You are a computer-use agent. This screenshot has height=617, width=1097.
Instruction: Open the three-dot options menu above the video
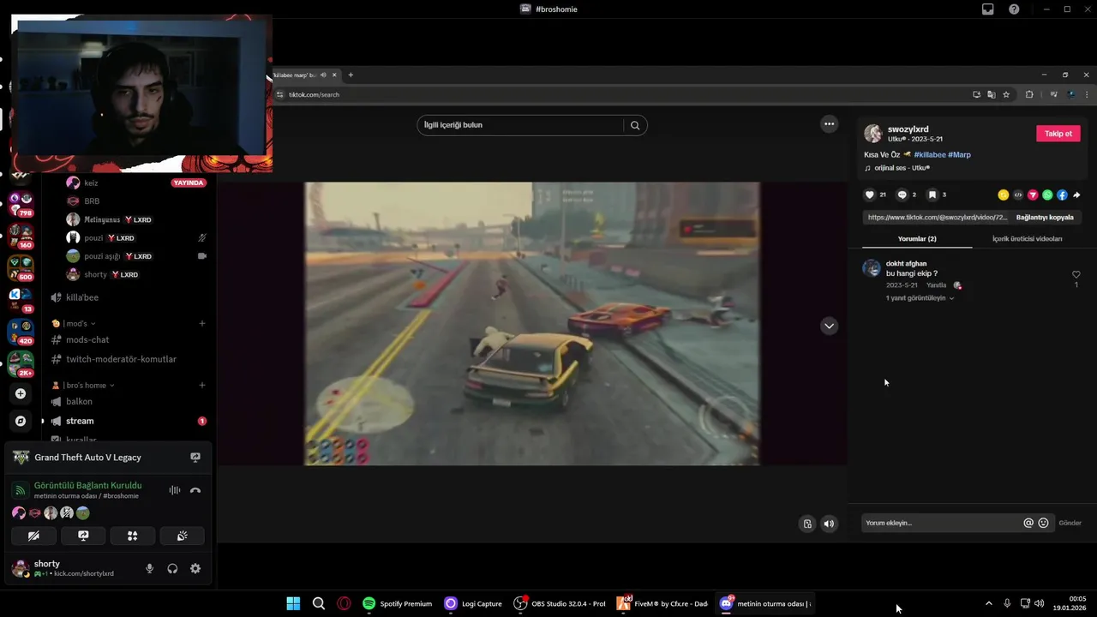[x=829, y=124]
